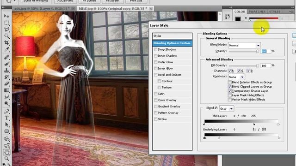The image size is (296, 166).
Task: Select the Polygonal Lasso tool
Action: point(6,30)
